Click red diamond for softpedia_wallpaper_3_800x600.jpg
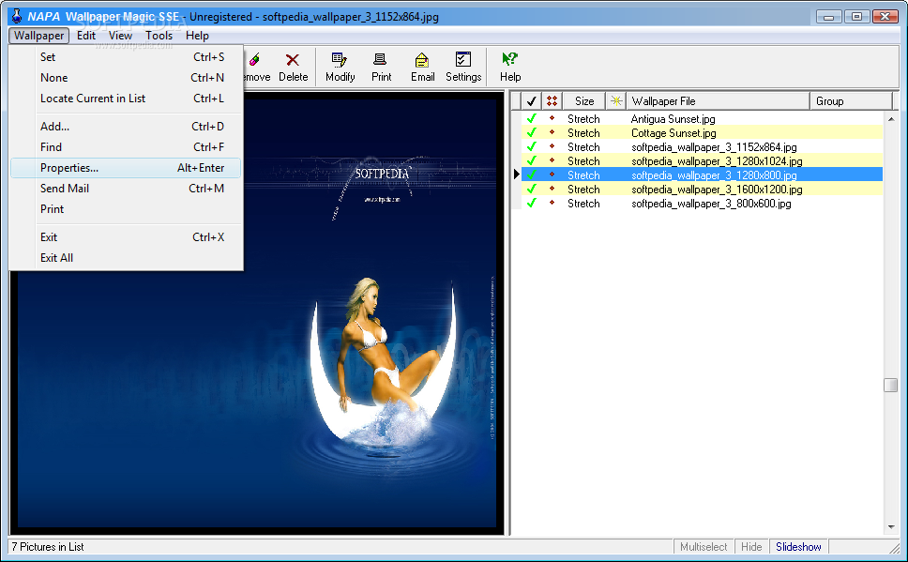Viewport: 908px width, 562px height. (552, 203)
